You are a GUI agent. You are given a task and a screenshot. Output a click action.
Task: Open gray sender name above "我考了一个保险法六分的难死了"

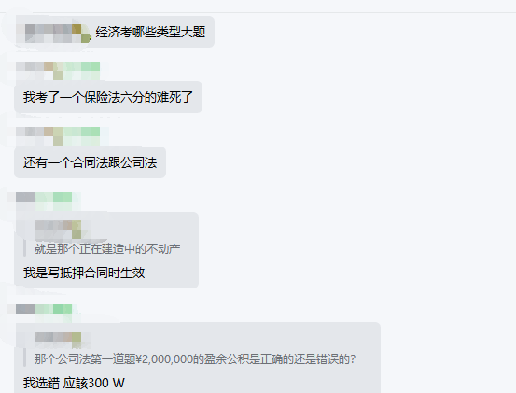coord(39,70)
